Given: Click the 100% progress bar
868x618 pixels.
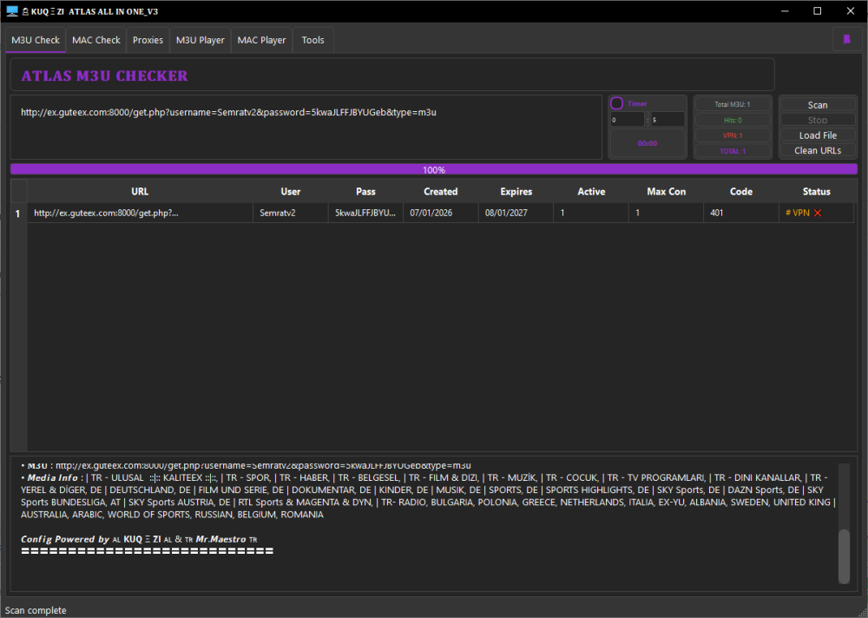Looking at the screenshot, I should 434,169.
